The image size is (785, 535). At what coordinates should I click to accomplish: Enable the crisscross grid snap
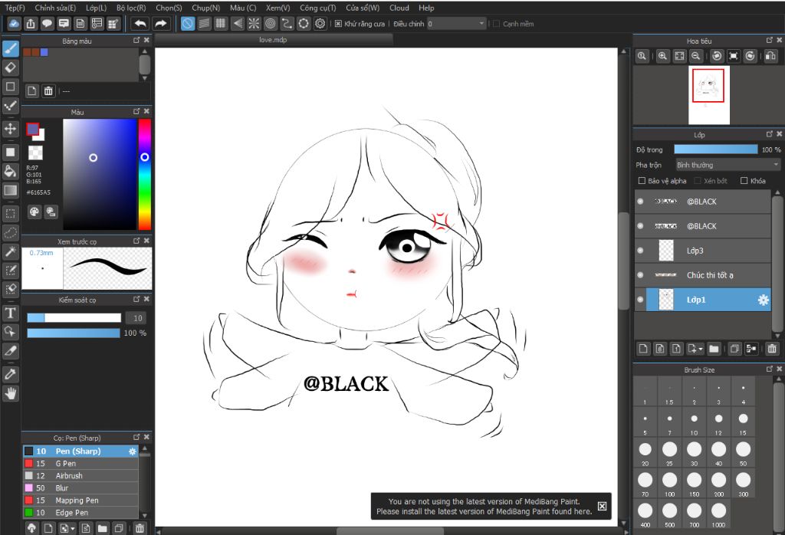point(221,24)
